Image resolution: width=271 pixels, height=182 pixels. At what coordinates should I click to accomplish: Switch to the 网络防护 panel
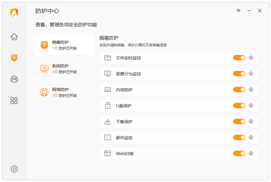click(x=65, y=92)
